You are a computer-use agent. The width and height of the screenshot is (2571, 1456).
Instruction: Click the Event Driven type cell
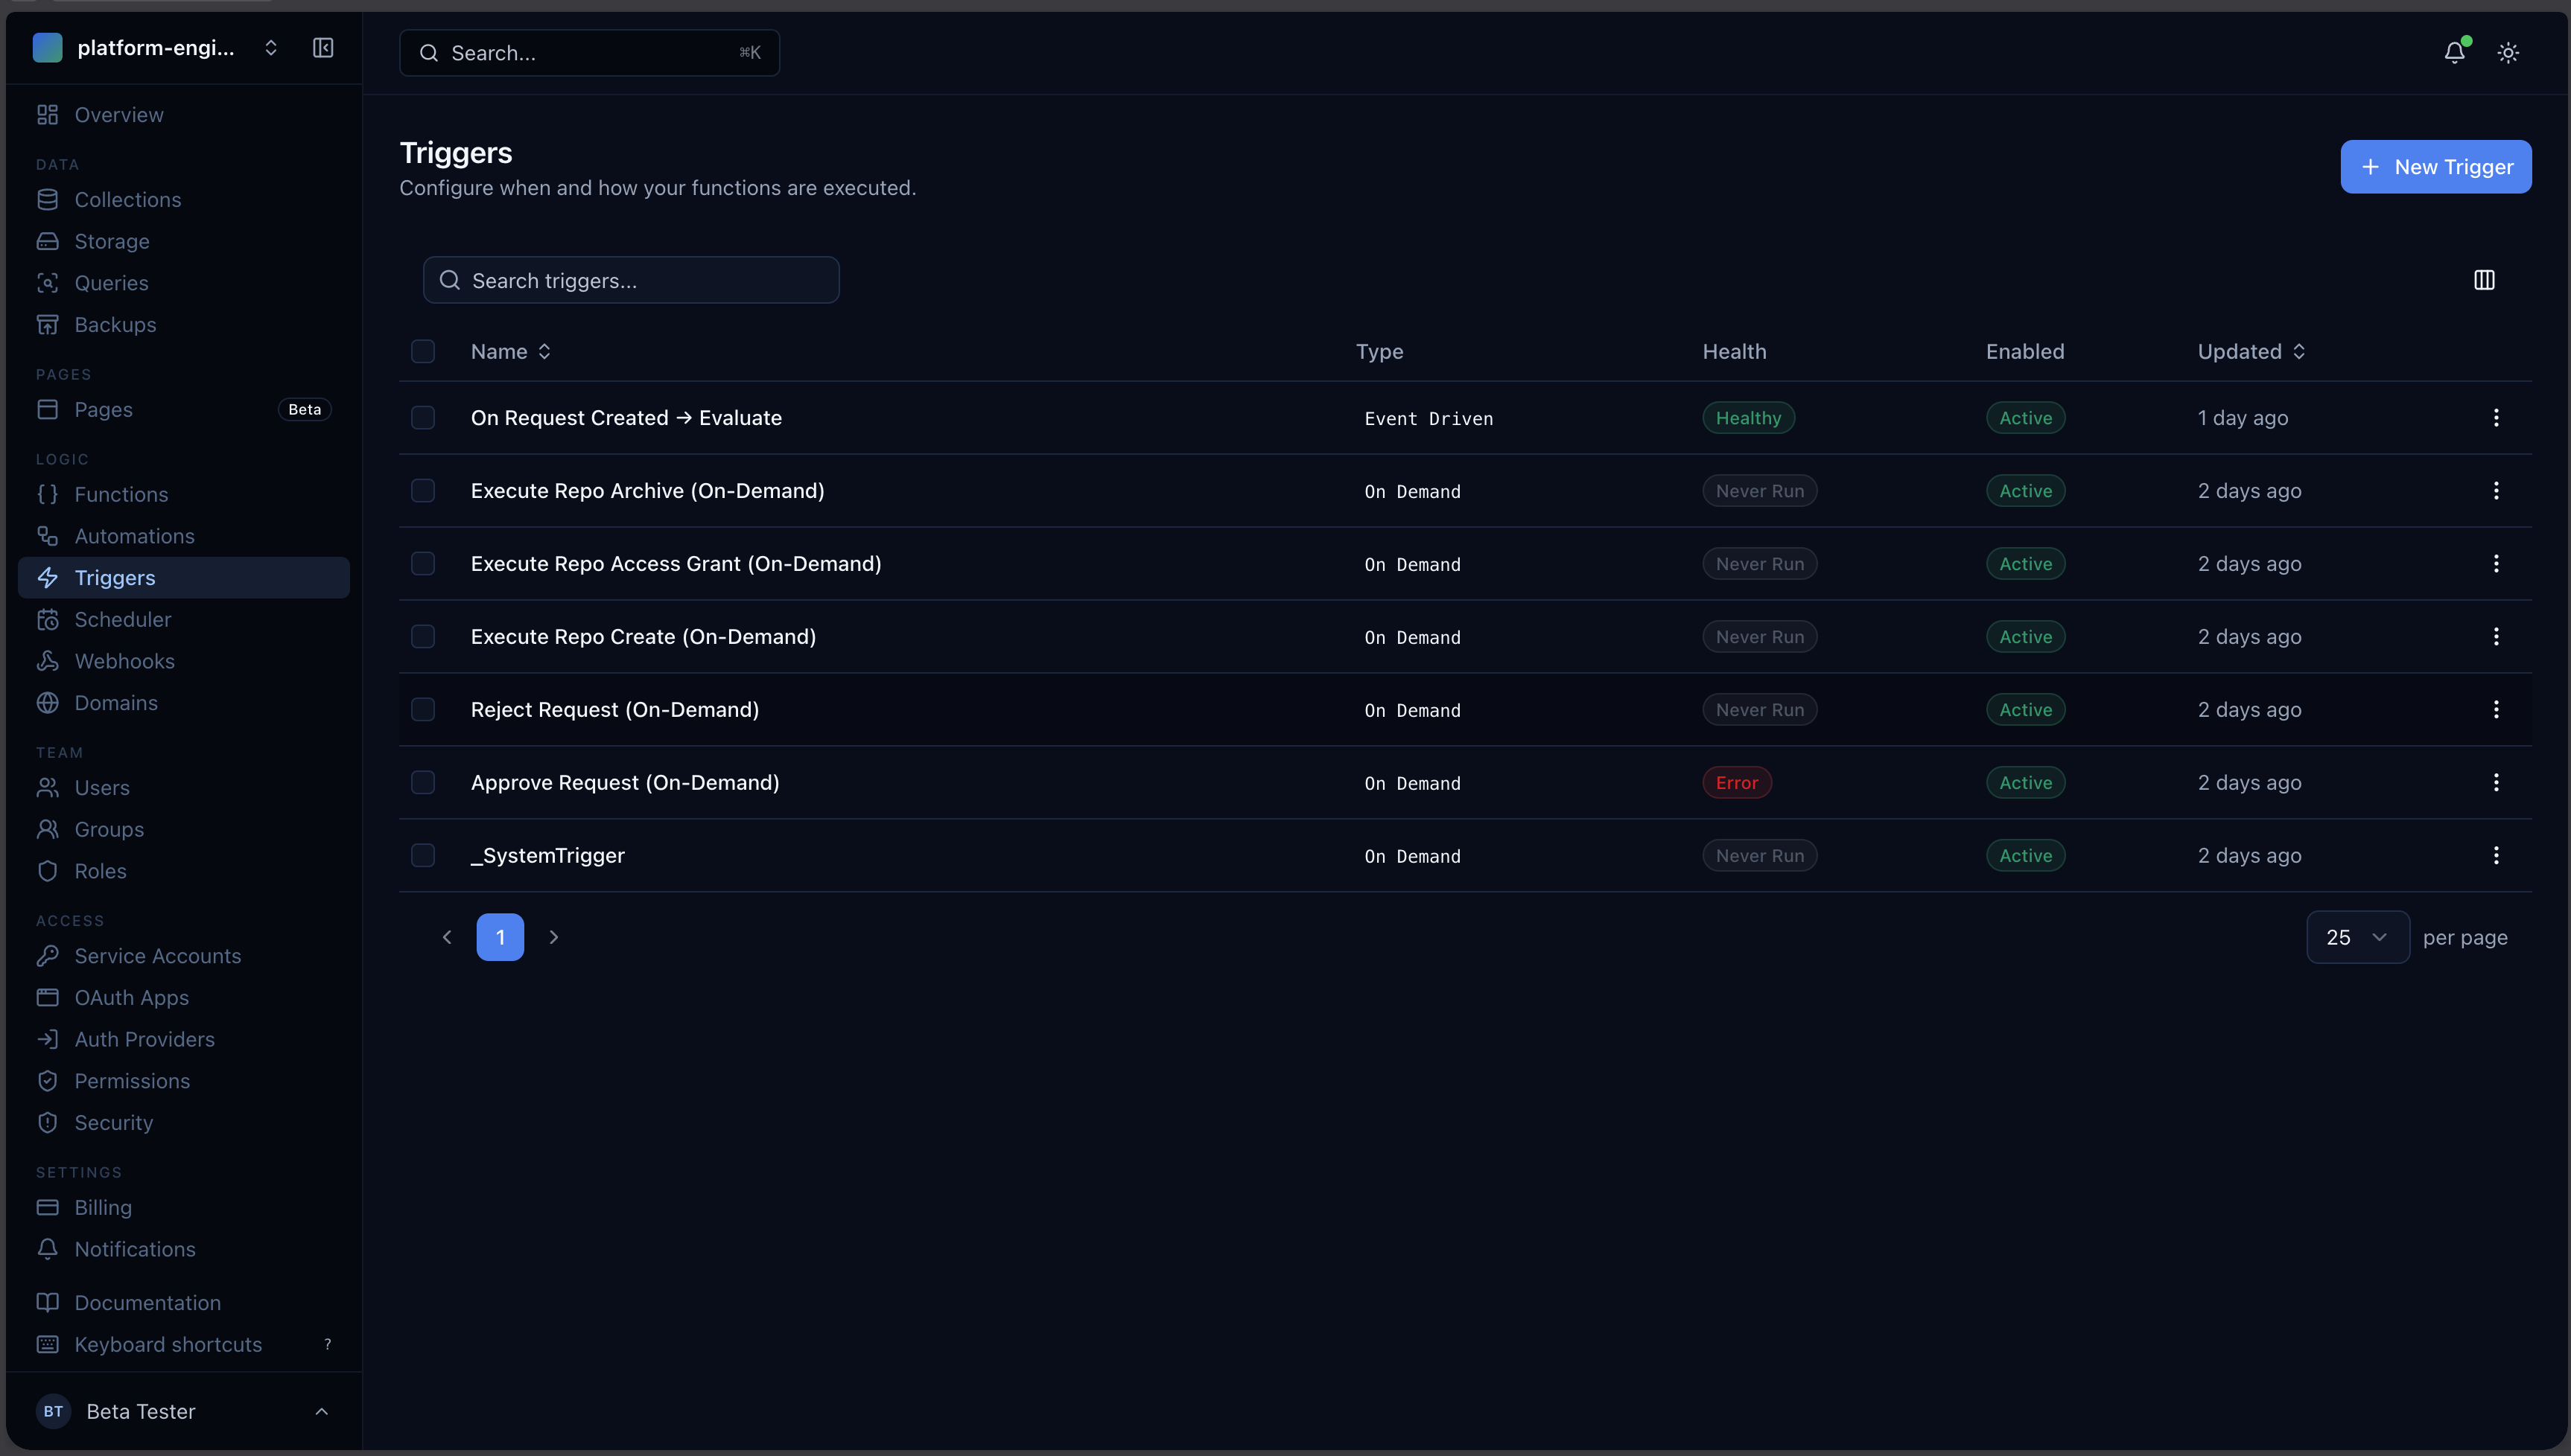click(1428, 419)
